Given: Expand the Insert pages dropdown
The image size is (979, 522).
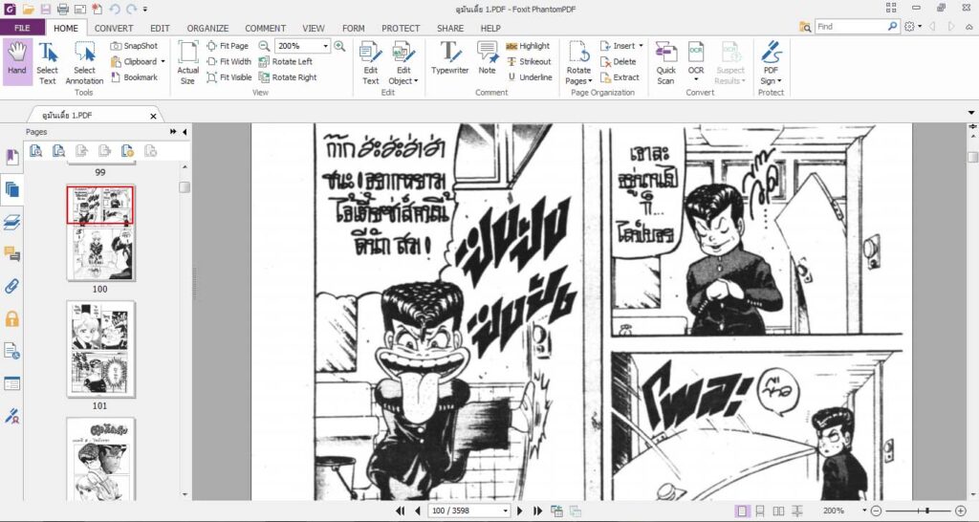Looking at the screenshot, I should (641, 46).
